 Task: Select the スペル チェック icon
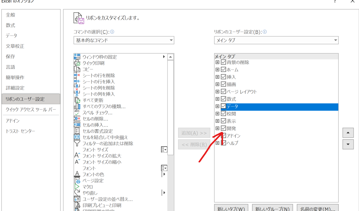(x=77, y=113)
